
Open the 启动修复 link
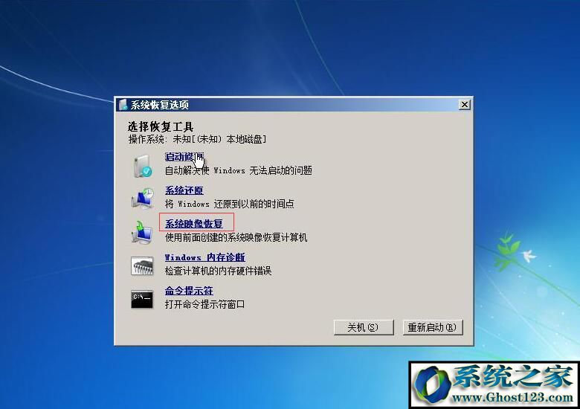(183, 158)
